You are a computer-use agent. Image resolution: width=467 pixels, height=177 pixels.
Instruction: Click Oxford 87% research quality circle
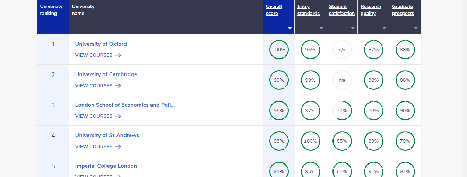click(x=373, y=50)
